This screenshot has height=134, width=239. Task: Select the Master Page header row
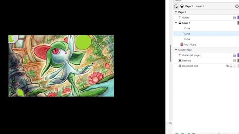[206, 50]
